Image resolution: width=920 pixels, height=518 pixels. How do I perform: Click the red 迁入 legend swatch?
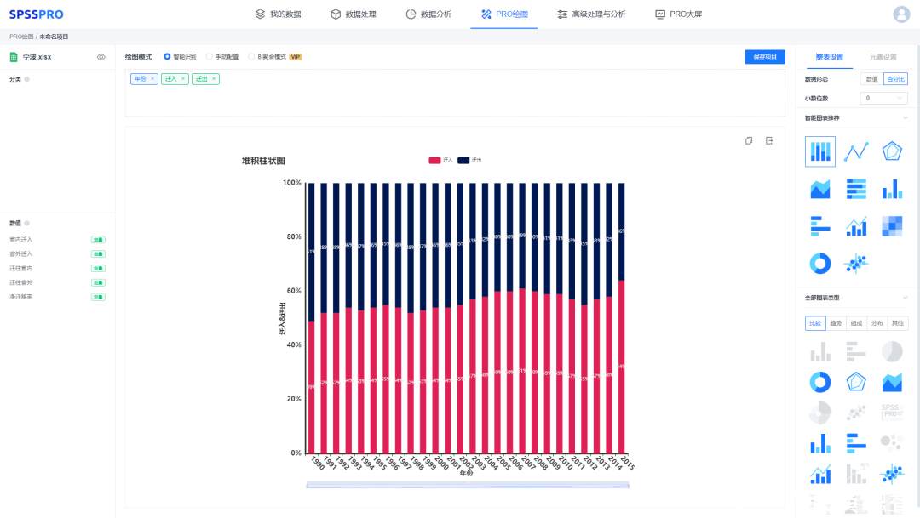click(434, 160)
